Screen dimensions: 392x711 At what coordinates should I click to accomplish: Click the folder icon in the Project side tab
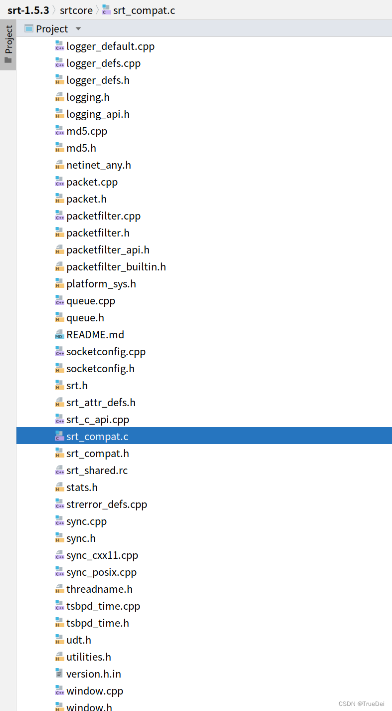(x=8, y=60)
